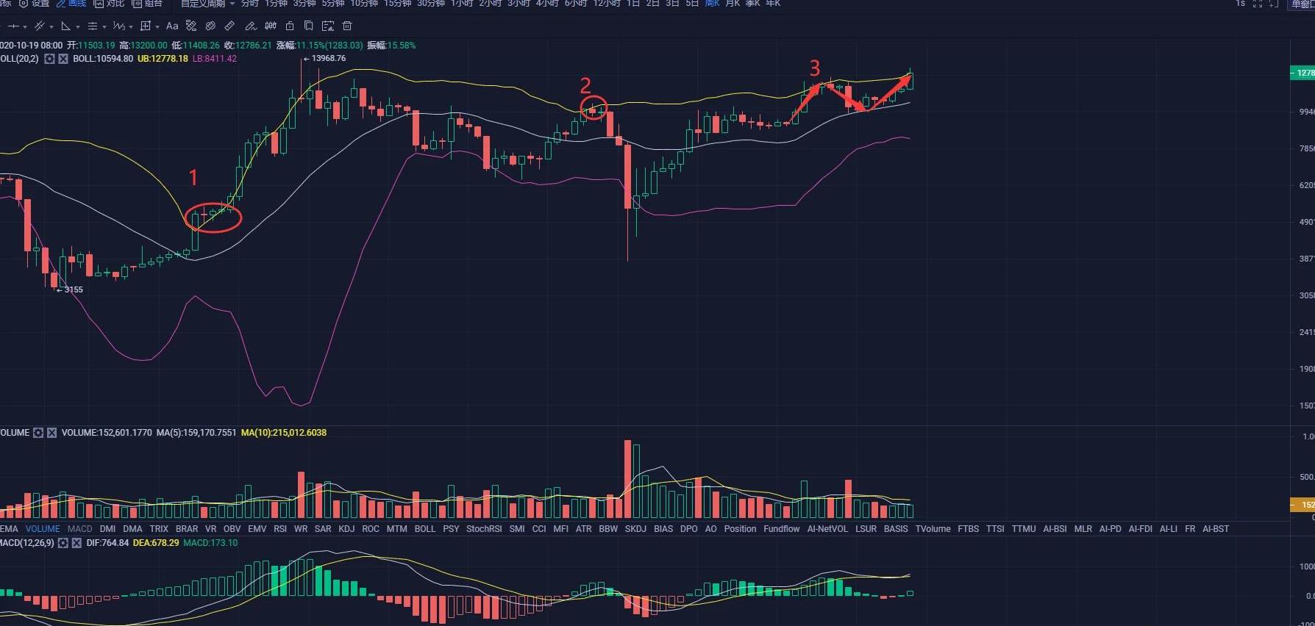Screen dimensions: 1315x626
Task: Select the 1s interval
Action: coord(1240,3)
